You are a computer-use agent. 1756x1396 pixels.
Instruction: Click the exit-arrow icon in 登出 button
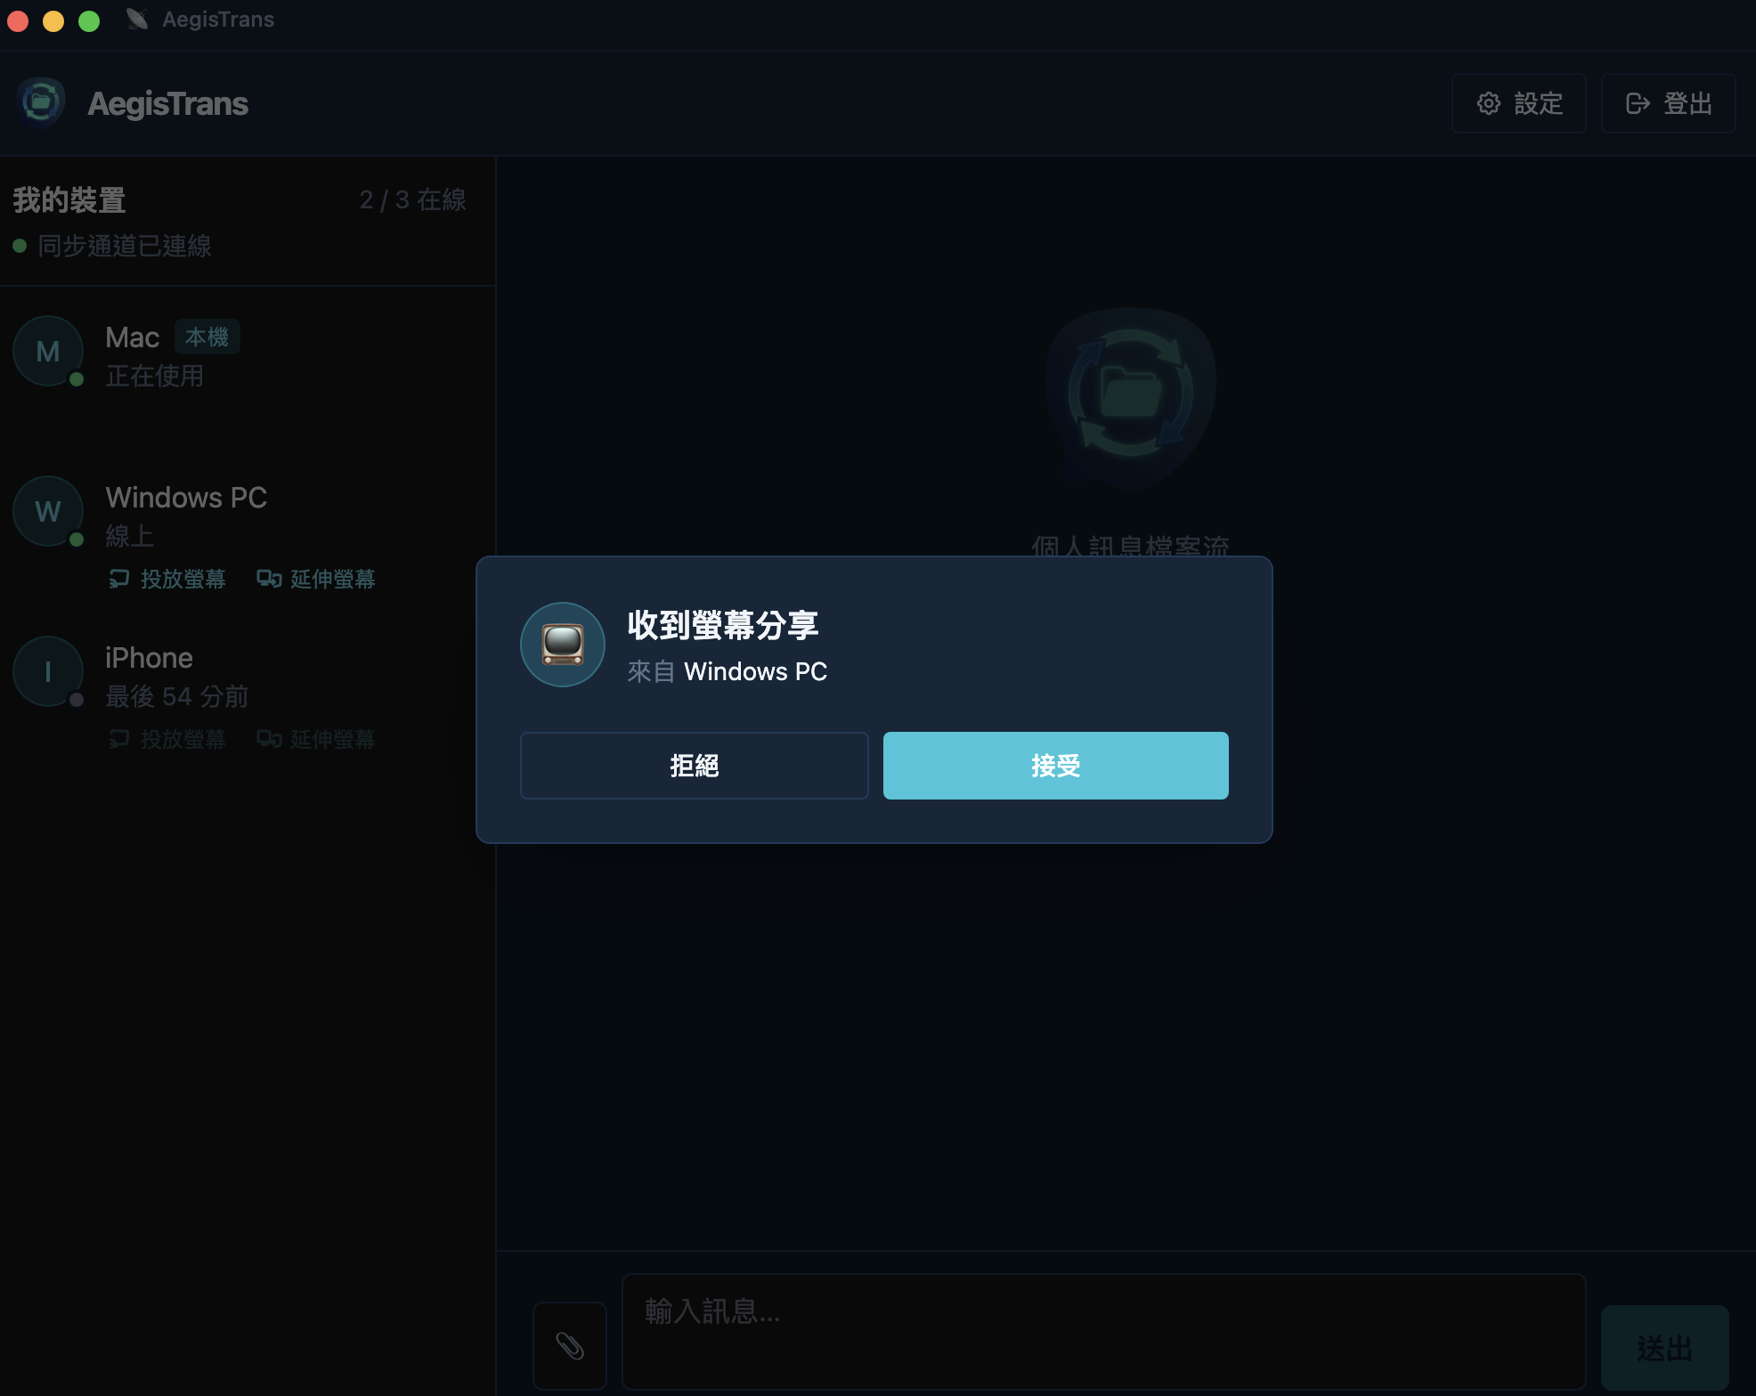point(1638,103)
